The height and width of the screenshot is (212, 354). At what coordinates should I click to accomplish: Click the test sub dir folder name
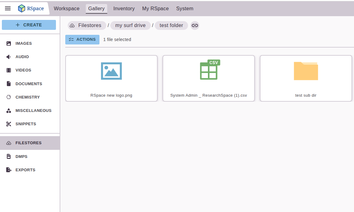tap(306, 95)
